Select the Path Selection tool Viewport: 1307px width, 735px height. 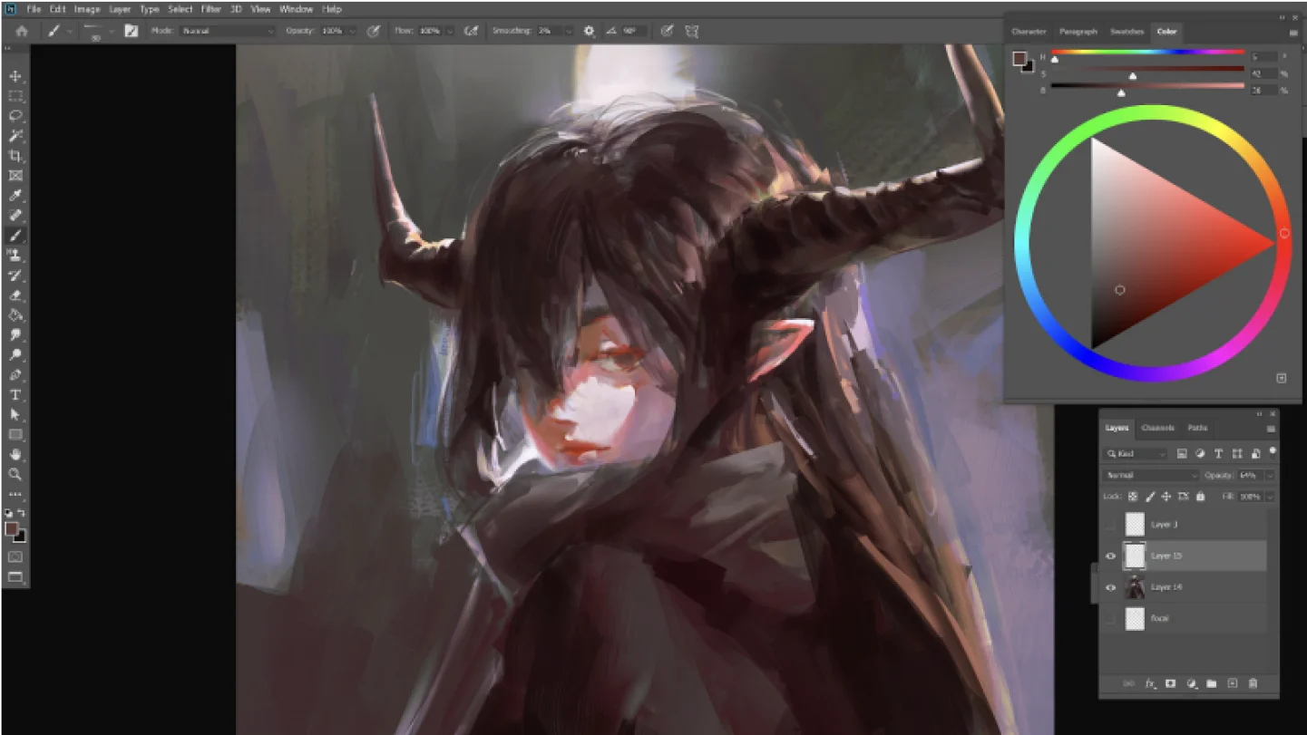15,414
